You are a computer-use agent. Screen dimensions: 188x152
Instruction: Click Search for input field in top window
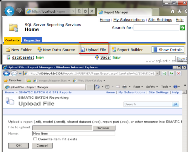156,28
